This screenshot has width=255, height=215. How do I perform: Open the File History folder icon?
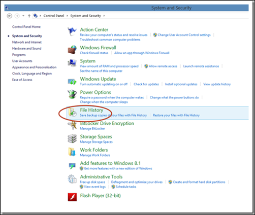(x=73, y=112)
